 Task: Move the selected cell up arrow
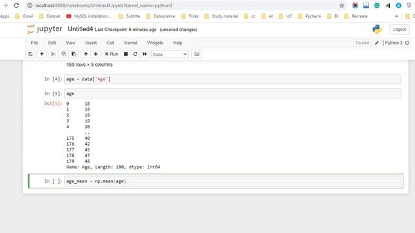coord(86,54)
